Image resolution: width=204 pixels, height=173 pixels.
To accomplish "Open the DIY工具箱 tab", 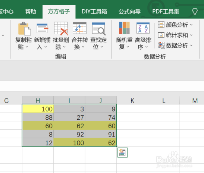I will [94, 12].
